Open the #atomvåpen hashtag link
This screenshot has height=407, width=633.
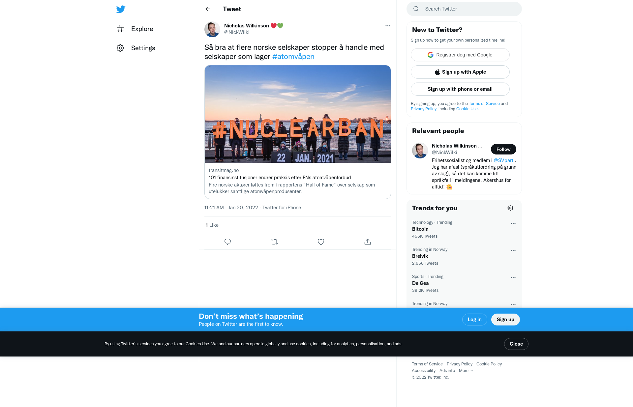click(293, 56)
